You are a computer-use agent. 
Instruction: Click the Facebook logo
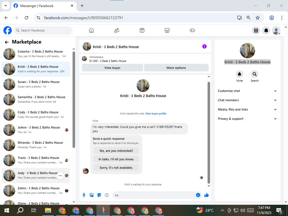(x=8, y=30)
